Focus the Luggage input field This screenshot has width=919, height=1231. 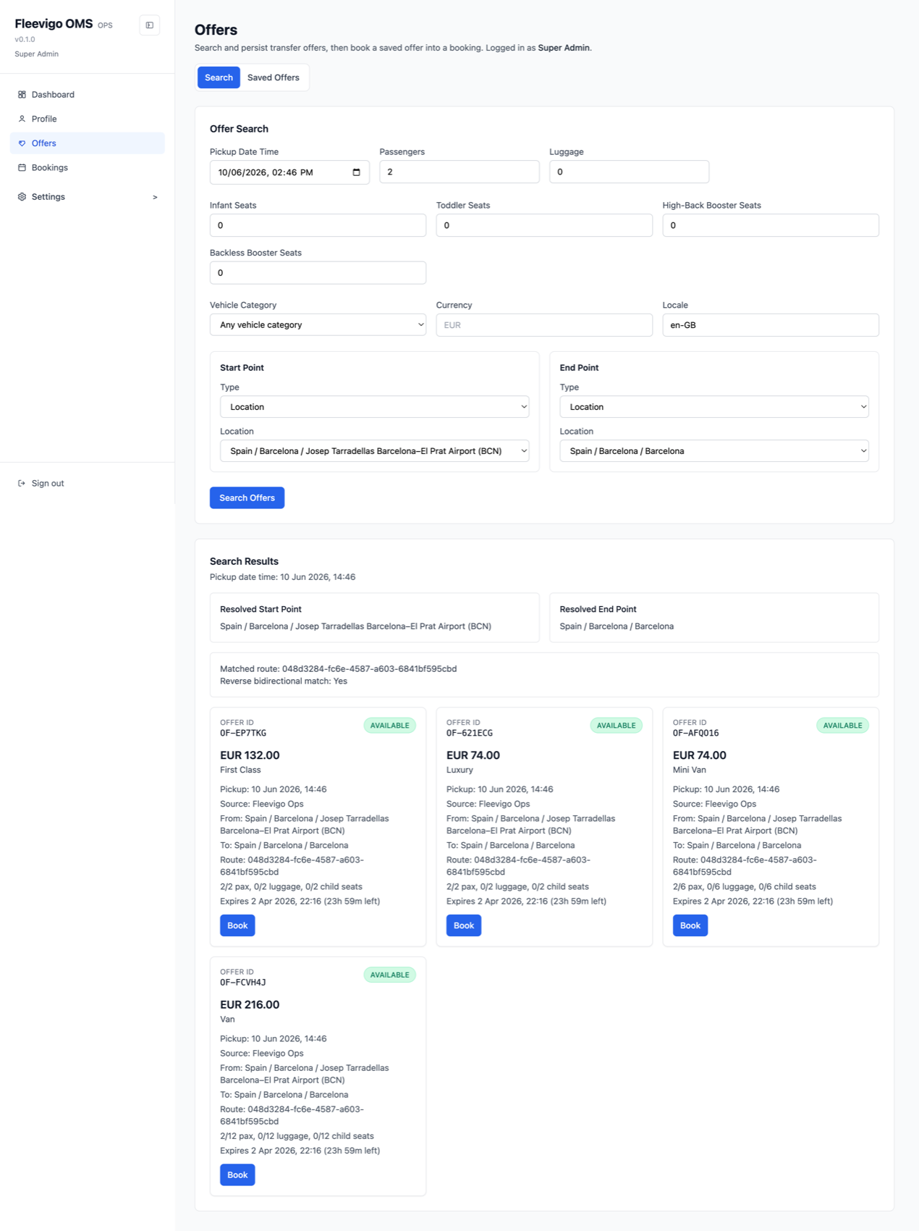[629, 172]
